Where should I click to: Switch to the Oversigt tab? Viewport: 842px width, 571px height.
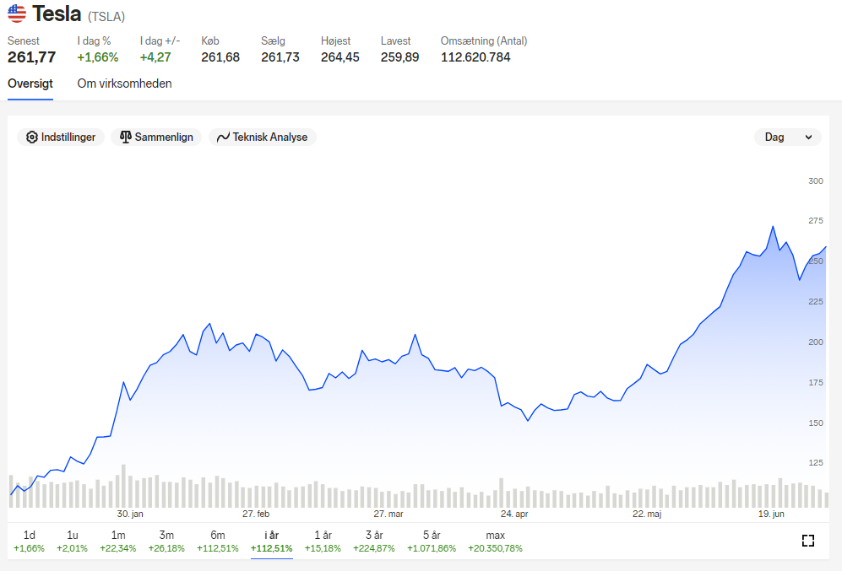(30, 83)
